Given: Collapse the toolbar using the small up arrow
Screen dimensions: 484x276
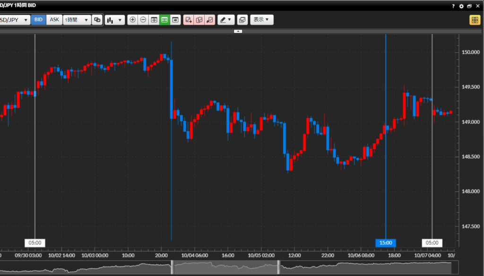Looking at the screenshot, I should coord(238,31).
